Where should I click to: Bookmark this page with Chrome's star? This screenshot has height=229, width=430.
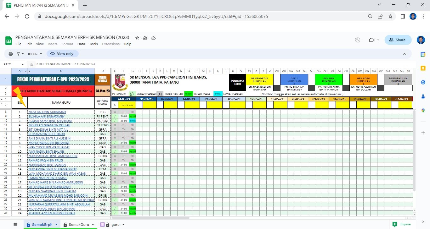390,16
